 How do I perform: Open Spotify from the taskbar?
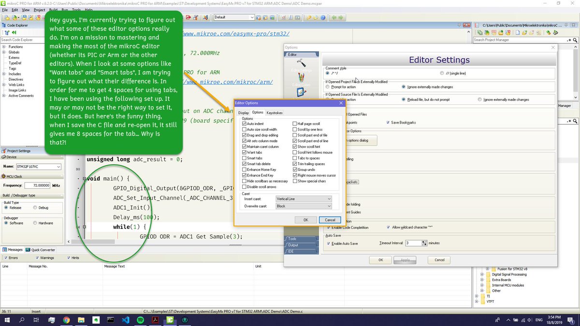coord(141,320)
